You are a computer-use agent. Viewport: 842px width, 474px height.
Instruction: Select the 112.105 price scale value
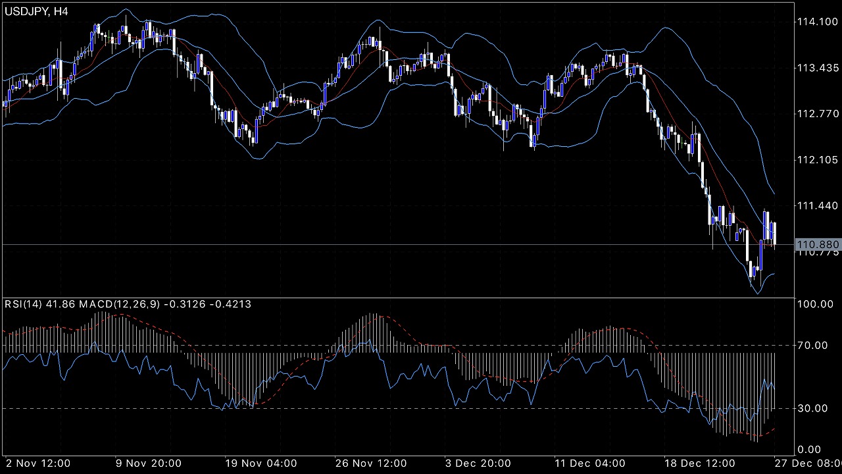816,160
